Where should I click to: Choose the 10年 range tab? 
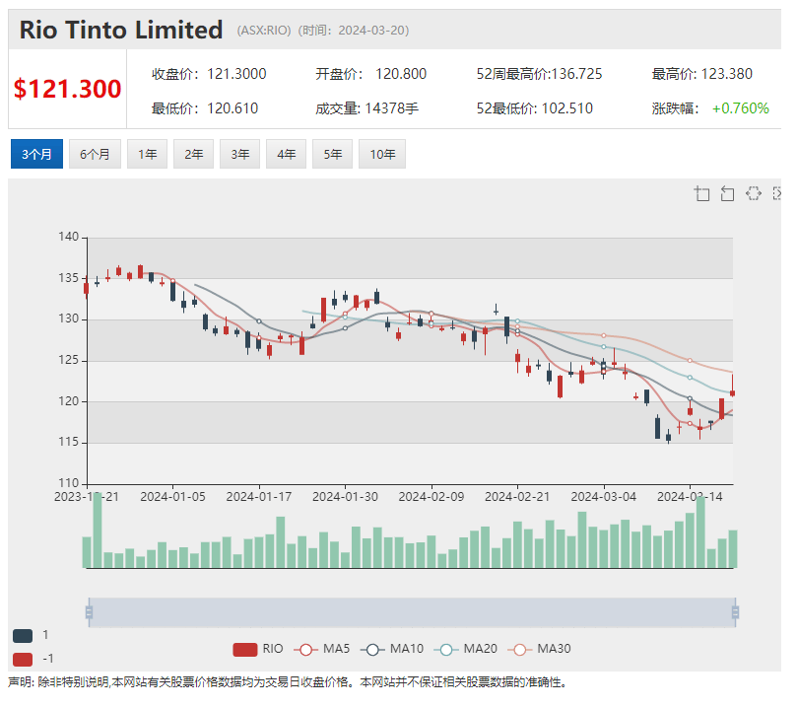coord(382,154)
